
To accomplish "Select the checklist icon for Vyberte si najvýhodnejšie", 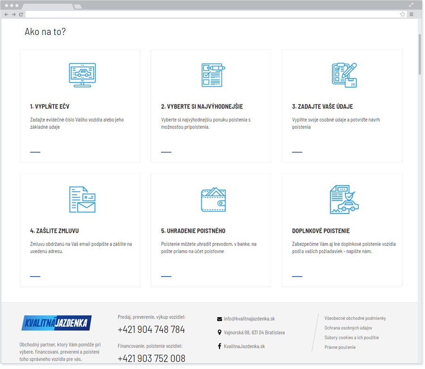I will [x=212, y=74].
